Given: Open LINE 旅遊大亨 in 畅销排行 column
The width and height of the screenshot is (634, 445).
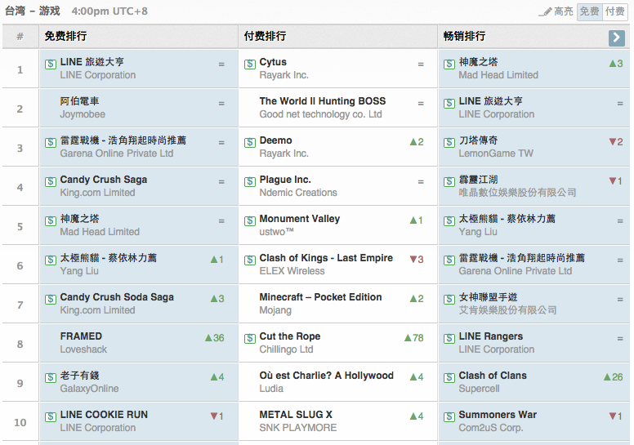Looking at the screenshot, I should 491,101.
